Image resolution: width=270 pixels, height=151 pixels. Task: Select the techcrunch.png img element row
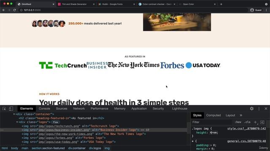click(x=94, y=126)
